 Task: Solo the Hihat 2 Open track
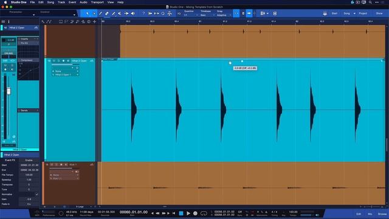[x=58, y=61]
